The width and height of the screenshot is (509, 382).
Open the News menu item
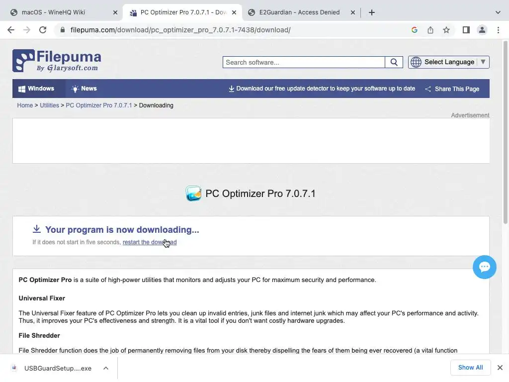point(84,89)
